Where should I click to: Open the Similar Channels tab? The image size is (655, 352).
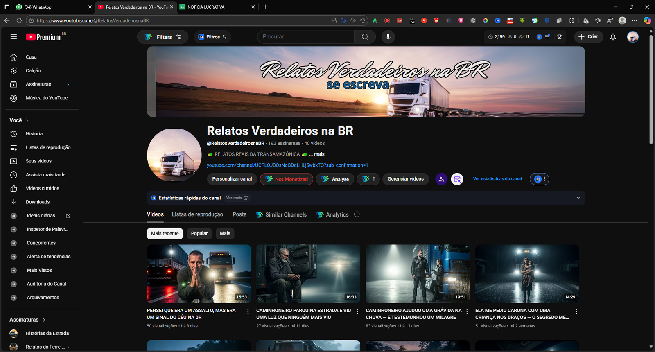[x=281, y=214]
